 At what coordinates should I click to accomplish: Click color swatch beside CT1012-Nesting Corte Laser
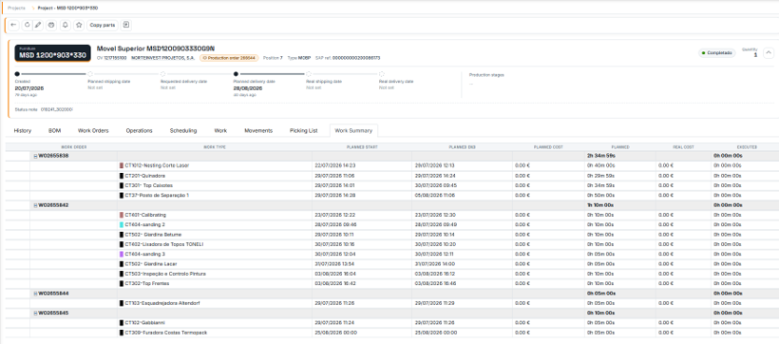coord(122,165)
